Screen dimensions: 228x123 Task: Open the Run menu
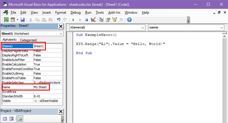pyautogui.click(x=88, y=13)
